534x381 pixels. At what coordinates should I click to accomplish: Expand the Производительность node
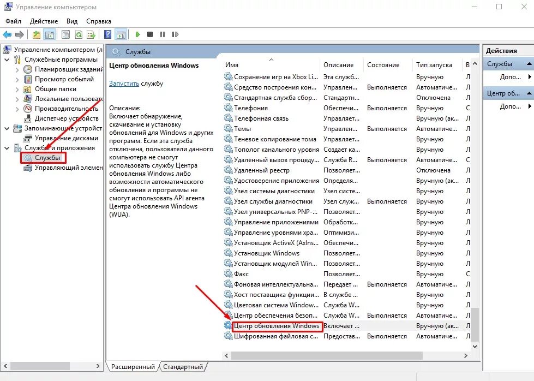click(x=17, y=109)
